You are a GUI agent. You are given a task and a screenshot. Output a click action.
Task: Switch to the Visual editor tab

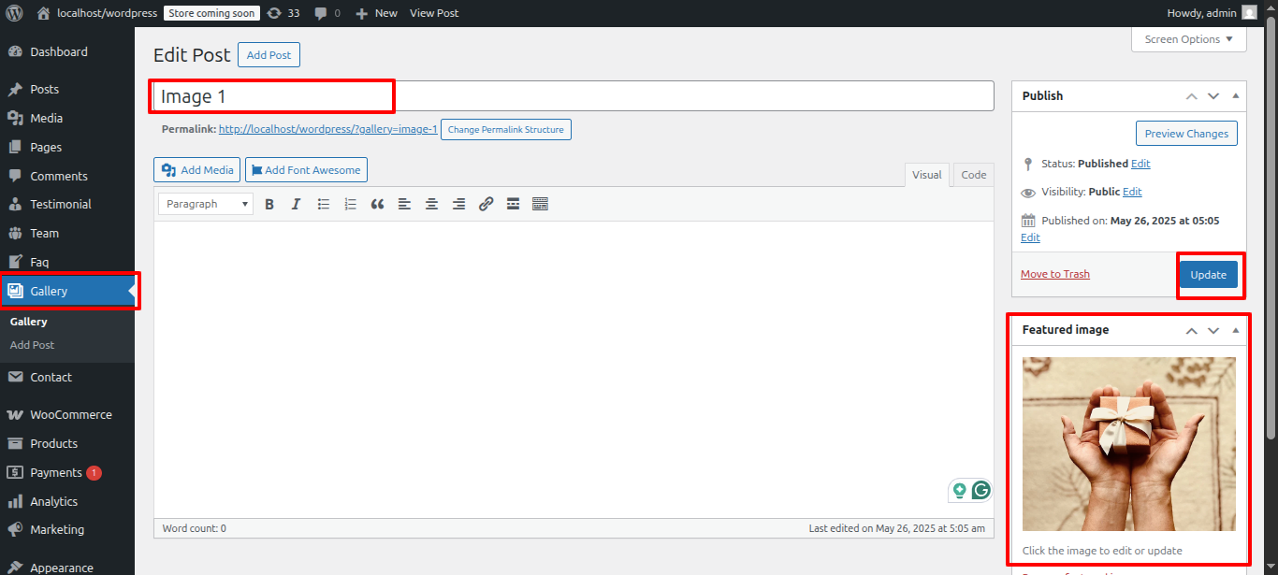pyautogui.click(x=926, y=175)
